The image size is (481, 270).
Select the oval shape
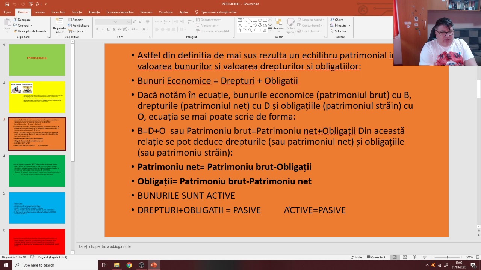point(260,20)
